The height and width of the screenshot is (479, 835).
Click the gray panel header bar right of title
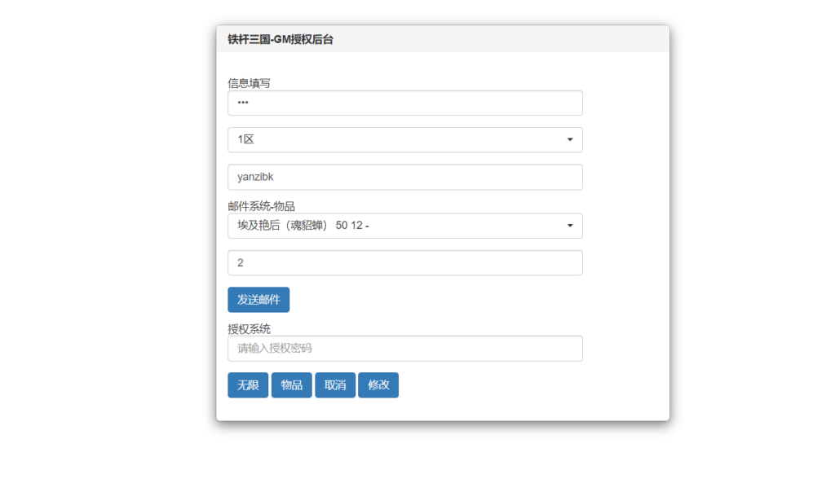coord(506,39)
